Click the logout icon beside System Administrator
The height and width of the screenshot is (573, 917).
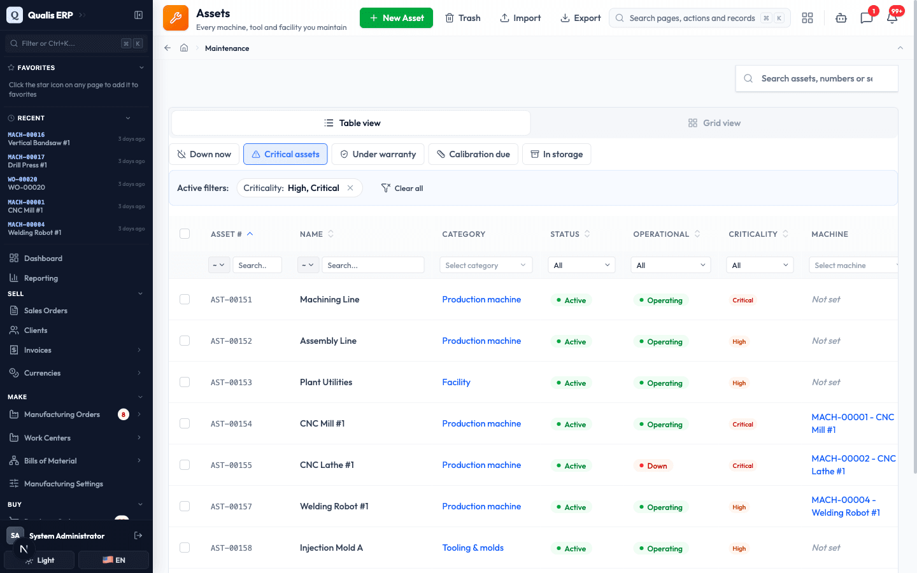click(138, 535)
